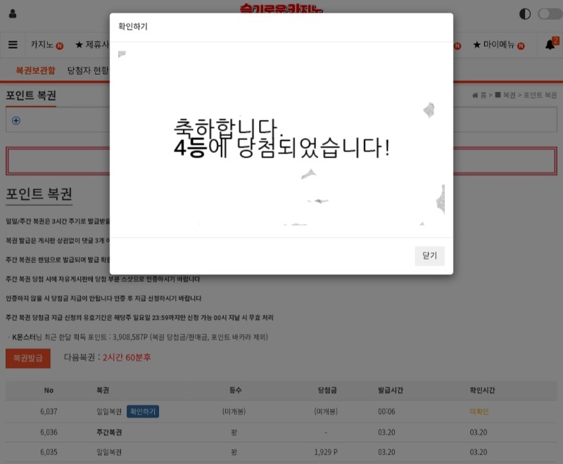Toggle the dark mode switch
Viewport: 563px width, 464px height.
click(550, 14)
